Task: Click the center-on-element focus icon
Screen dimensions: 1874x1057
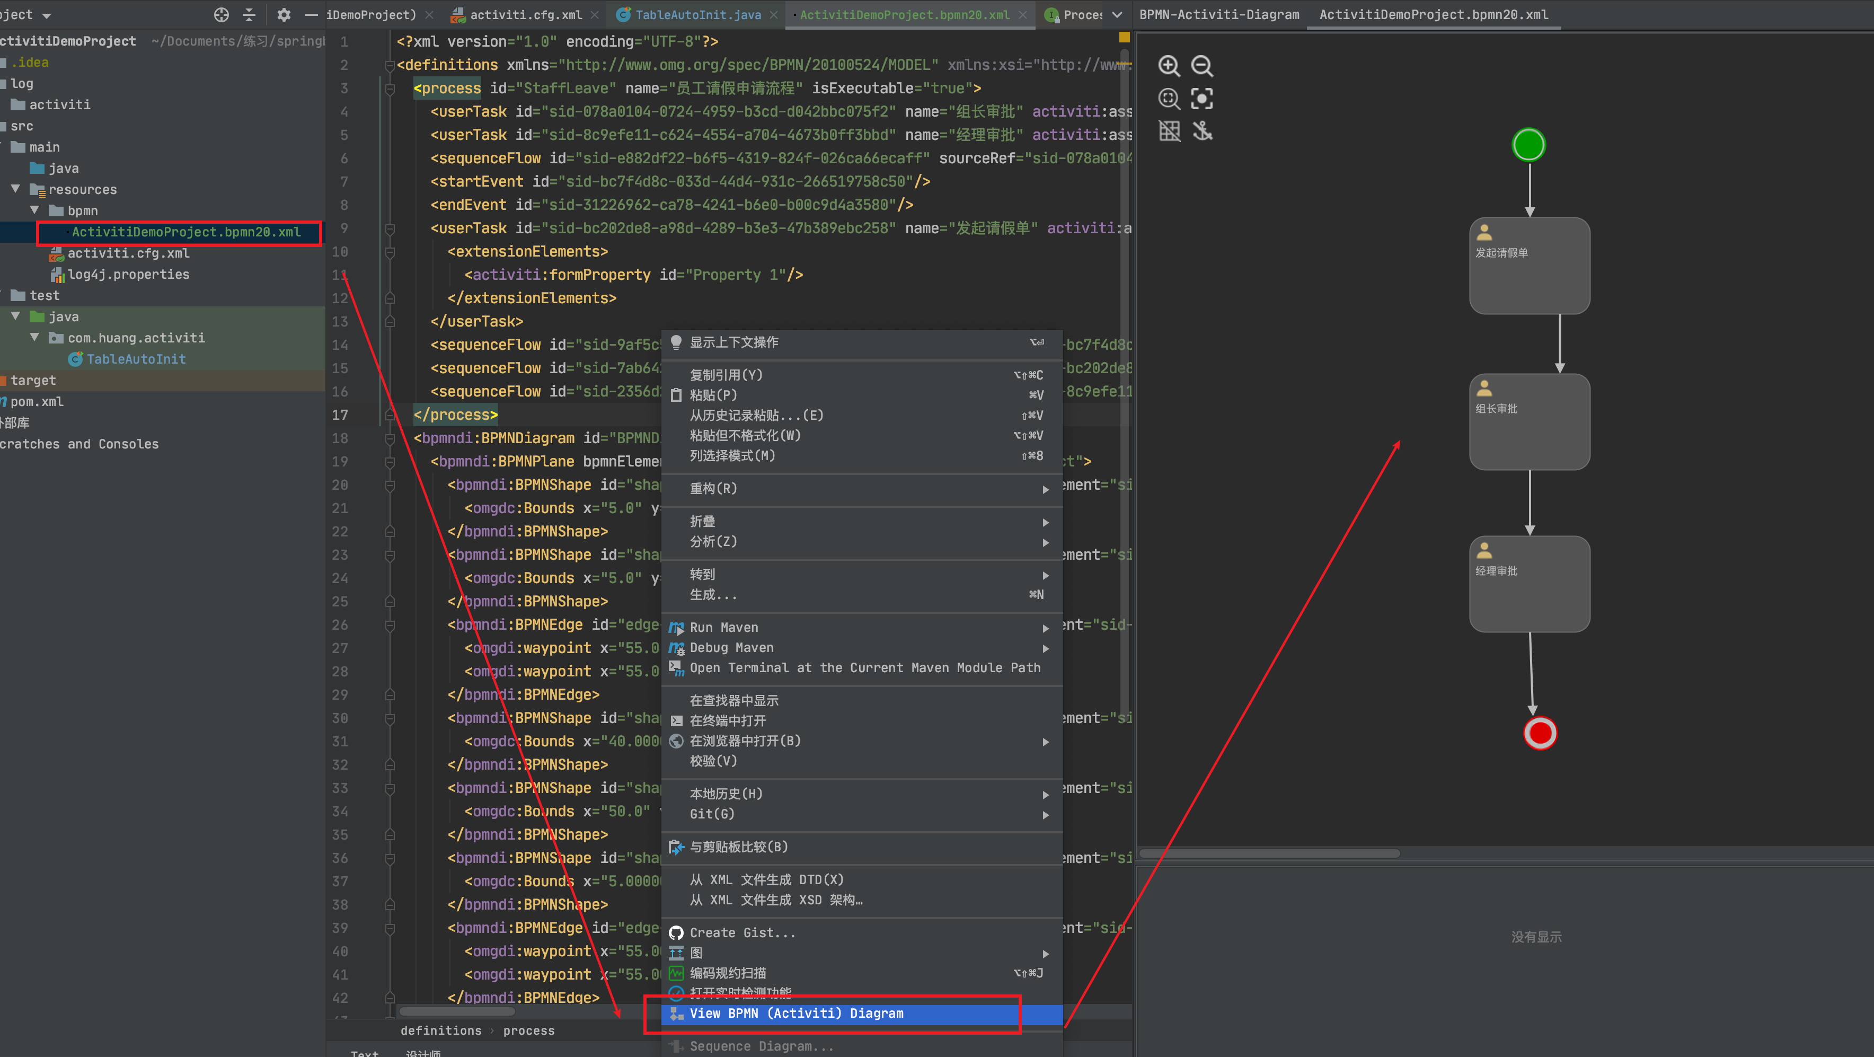Action: [x=1202, y=99]
